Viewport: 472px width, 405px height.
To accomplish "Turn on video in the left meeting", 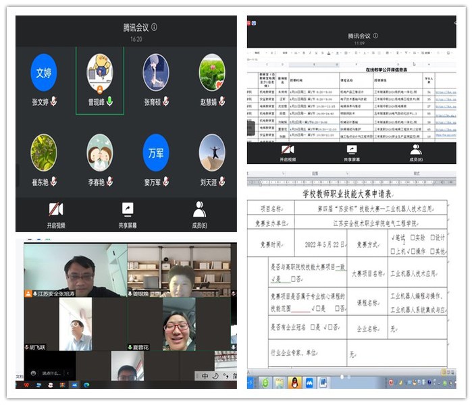I will pyautogui.click(x=55, y=210).
